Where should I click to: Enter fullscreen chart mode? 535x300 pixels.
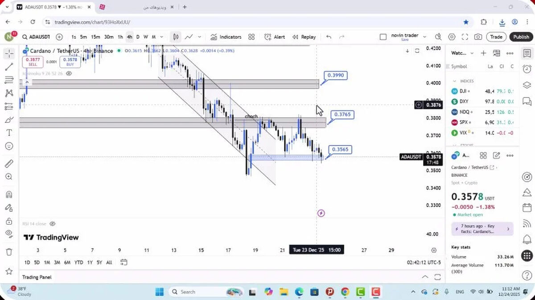[x=465, y=37]
